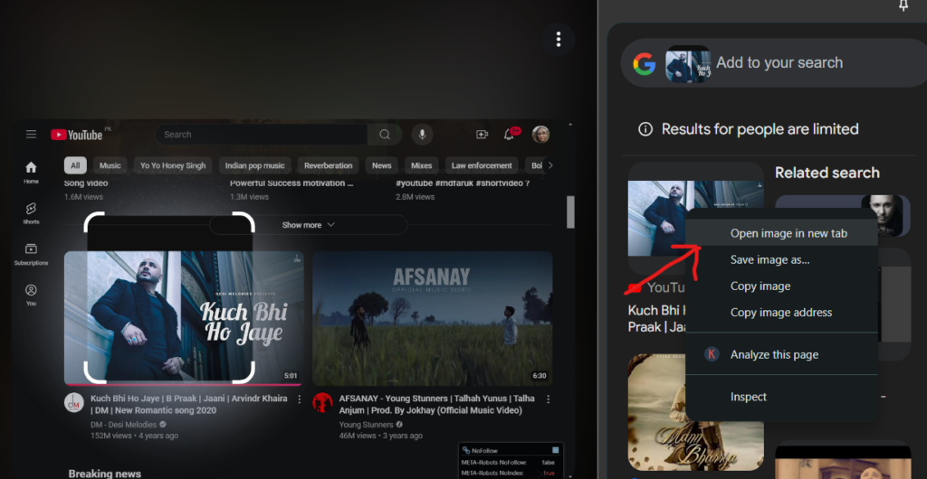This screenshot has height=479, width=927.
Task: Select Open image in new tab
Action: point(781,233)
